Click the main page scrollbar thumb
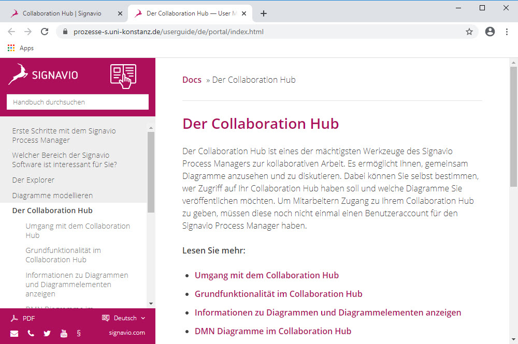 (x=513, y=127)
